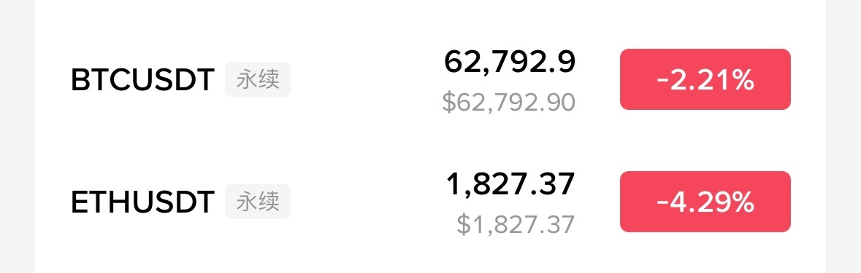Viewport: 861px width, 273px height.
Task: Click the BTC last price 62,792.9
Action: click(509, 62)
